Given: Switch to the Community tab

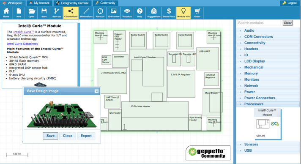Looking at the screenshot, I should 105,3.
